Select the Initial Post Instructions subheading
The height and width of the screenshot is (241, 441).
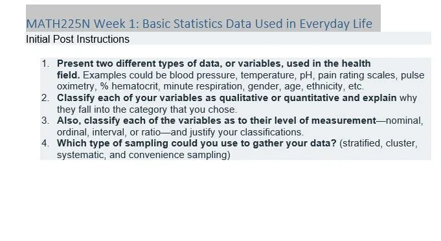click(78, 40)
